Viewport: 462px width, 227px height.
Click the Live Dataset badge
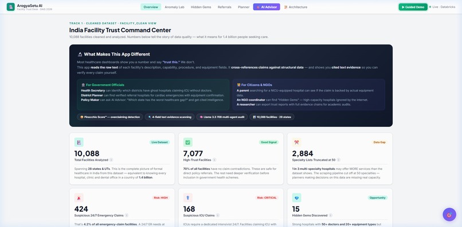tap(159, 142)
